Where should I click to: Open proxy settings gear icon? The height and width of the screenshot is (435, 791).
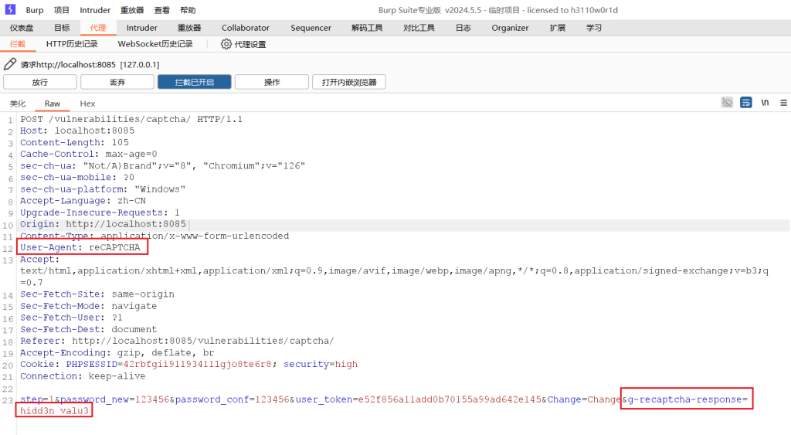click(x=226, y=44)
